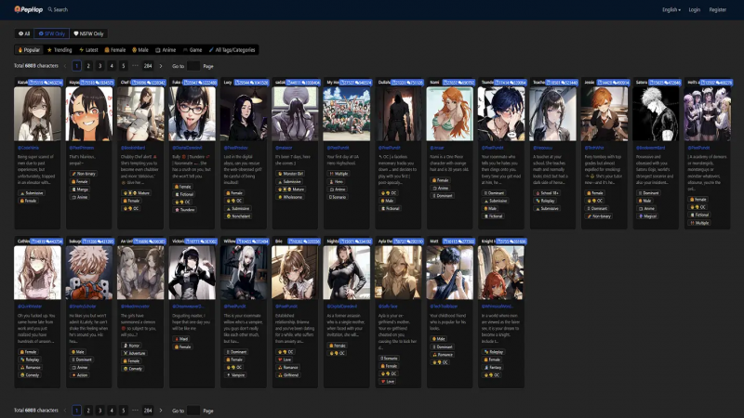Click the Monster Girl tag icon
Screen dimensions: 744x418
point(278,173)
